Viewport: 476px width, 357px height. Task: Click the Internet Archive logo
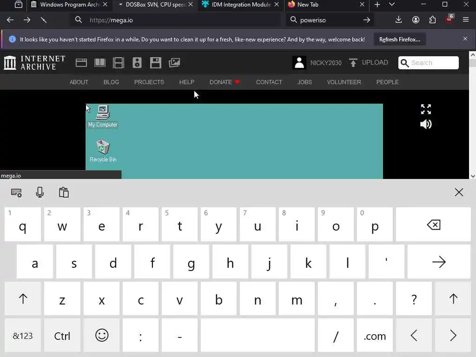coord(34,63)
